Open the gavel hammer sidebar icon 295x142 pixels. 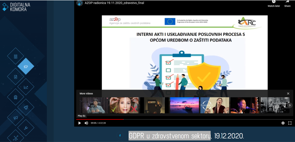(x=26, y=128)
